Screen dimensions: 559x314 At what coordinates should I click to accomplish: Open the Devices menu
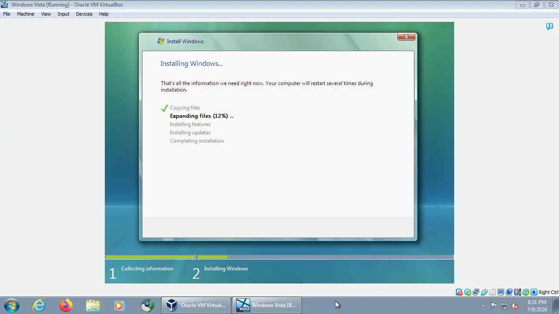84,14
